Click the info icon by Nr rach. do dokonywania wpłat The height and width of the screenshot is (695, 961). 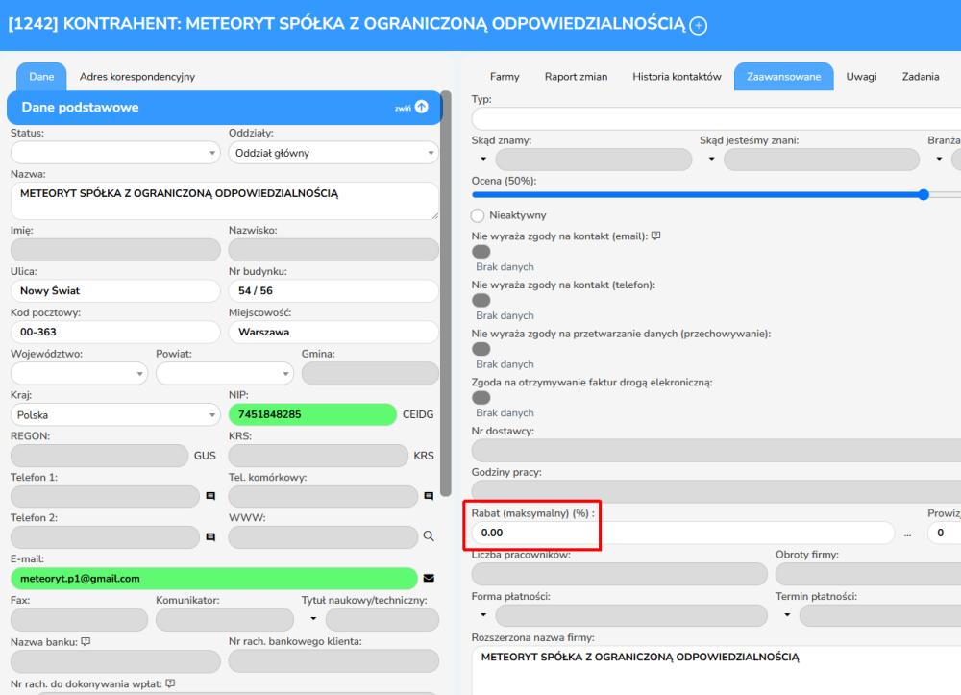click(170, 683)
